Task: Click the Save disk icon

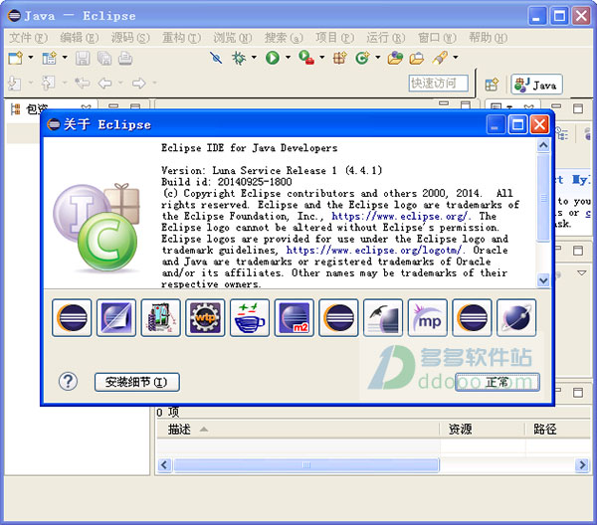Action: (x=83, y=59)
